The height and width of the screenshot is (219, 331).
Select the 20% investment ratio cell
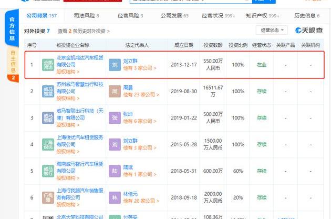pos(238,197)
